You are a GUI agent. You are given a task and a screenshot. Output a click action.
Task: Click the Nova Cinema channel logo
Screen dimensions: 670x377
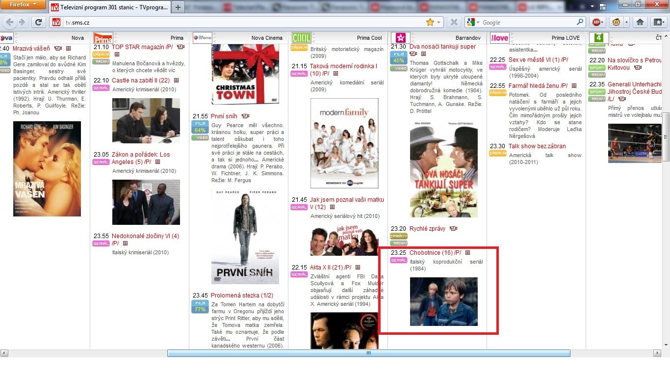(202, 38)
